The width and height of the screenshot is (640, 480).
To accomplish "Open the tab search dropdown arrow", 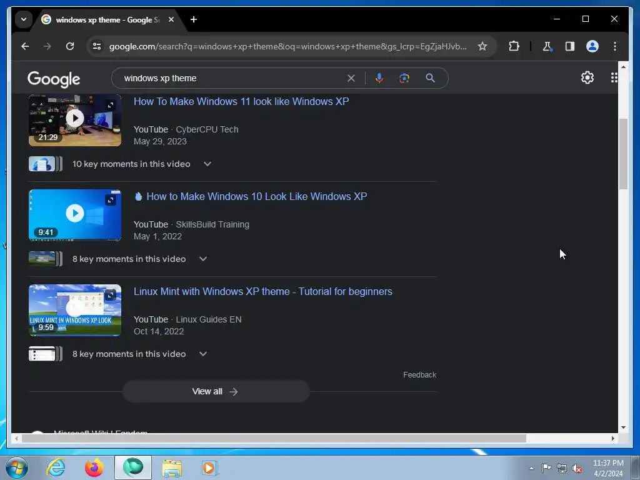I will [24, 19].
